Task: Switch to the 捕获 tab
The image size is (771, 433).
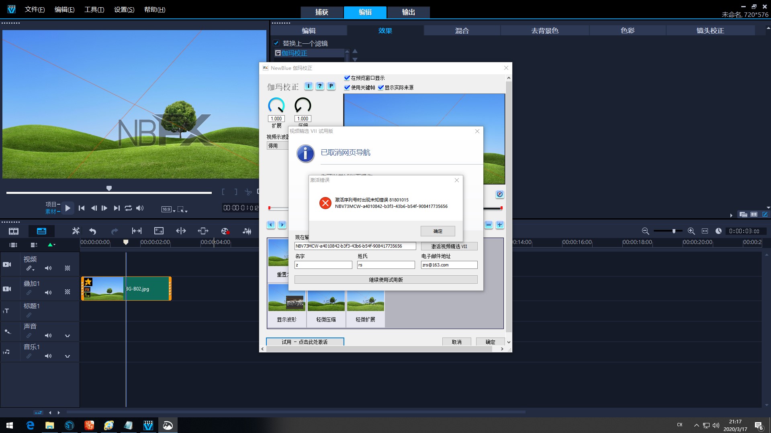Action: (x=322, y=12)
